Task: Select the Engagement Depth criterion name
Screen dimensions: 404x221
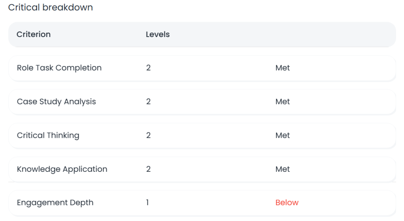Action: pos(55,203)
